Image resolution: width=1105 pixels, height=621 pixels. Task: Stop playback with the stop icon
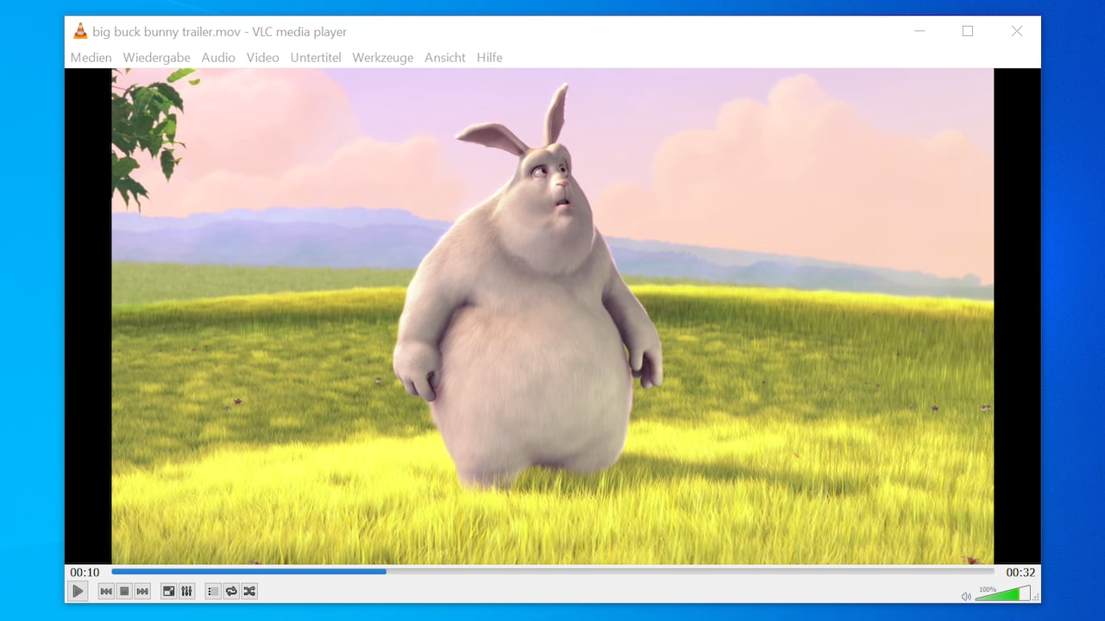click(x=123, y=591)
